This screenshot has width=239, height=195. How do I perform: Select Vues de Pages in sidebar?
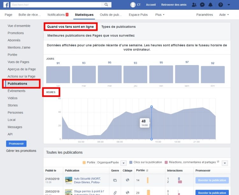tap(18, 62)
